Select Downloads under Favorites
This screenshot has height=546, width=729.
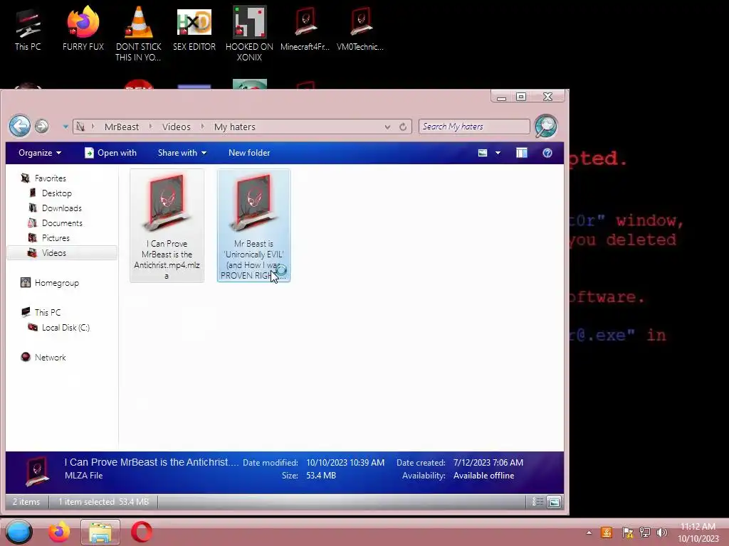[55, 208]
